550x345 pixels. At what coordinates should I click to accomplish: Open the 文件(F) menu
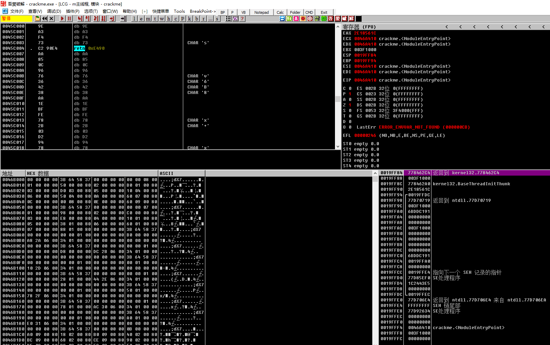[x=17, y=11]
